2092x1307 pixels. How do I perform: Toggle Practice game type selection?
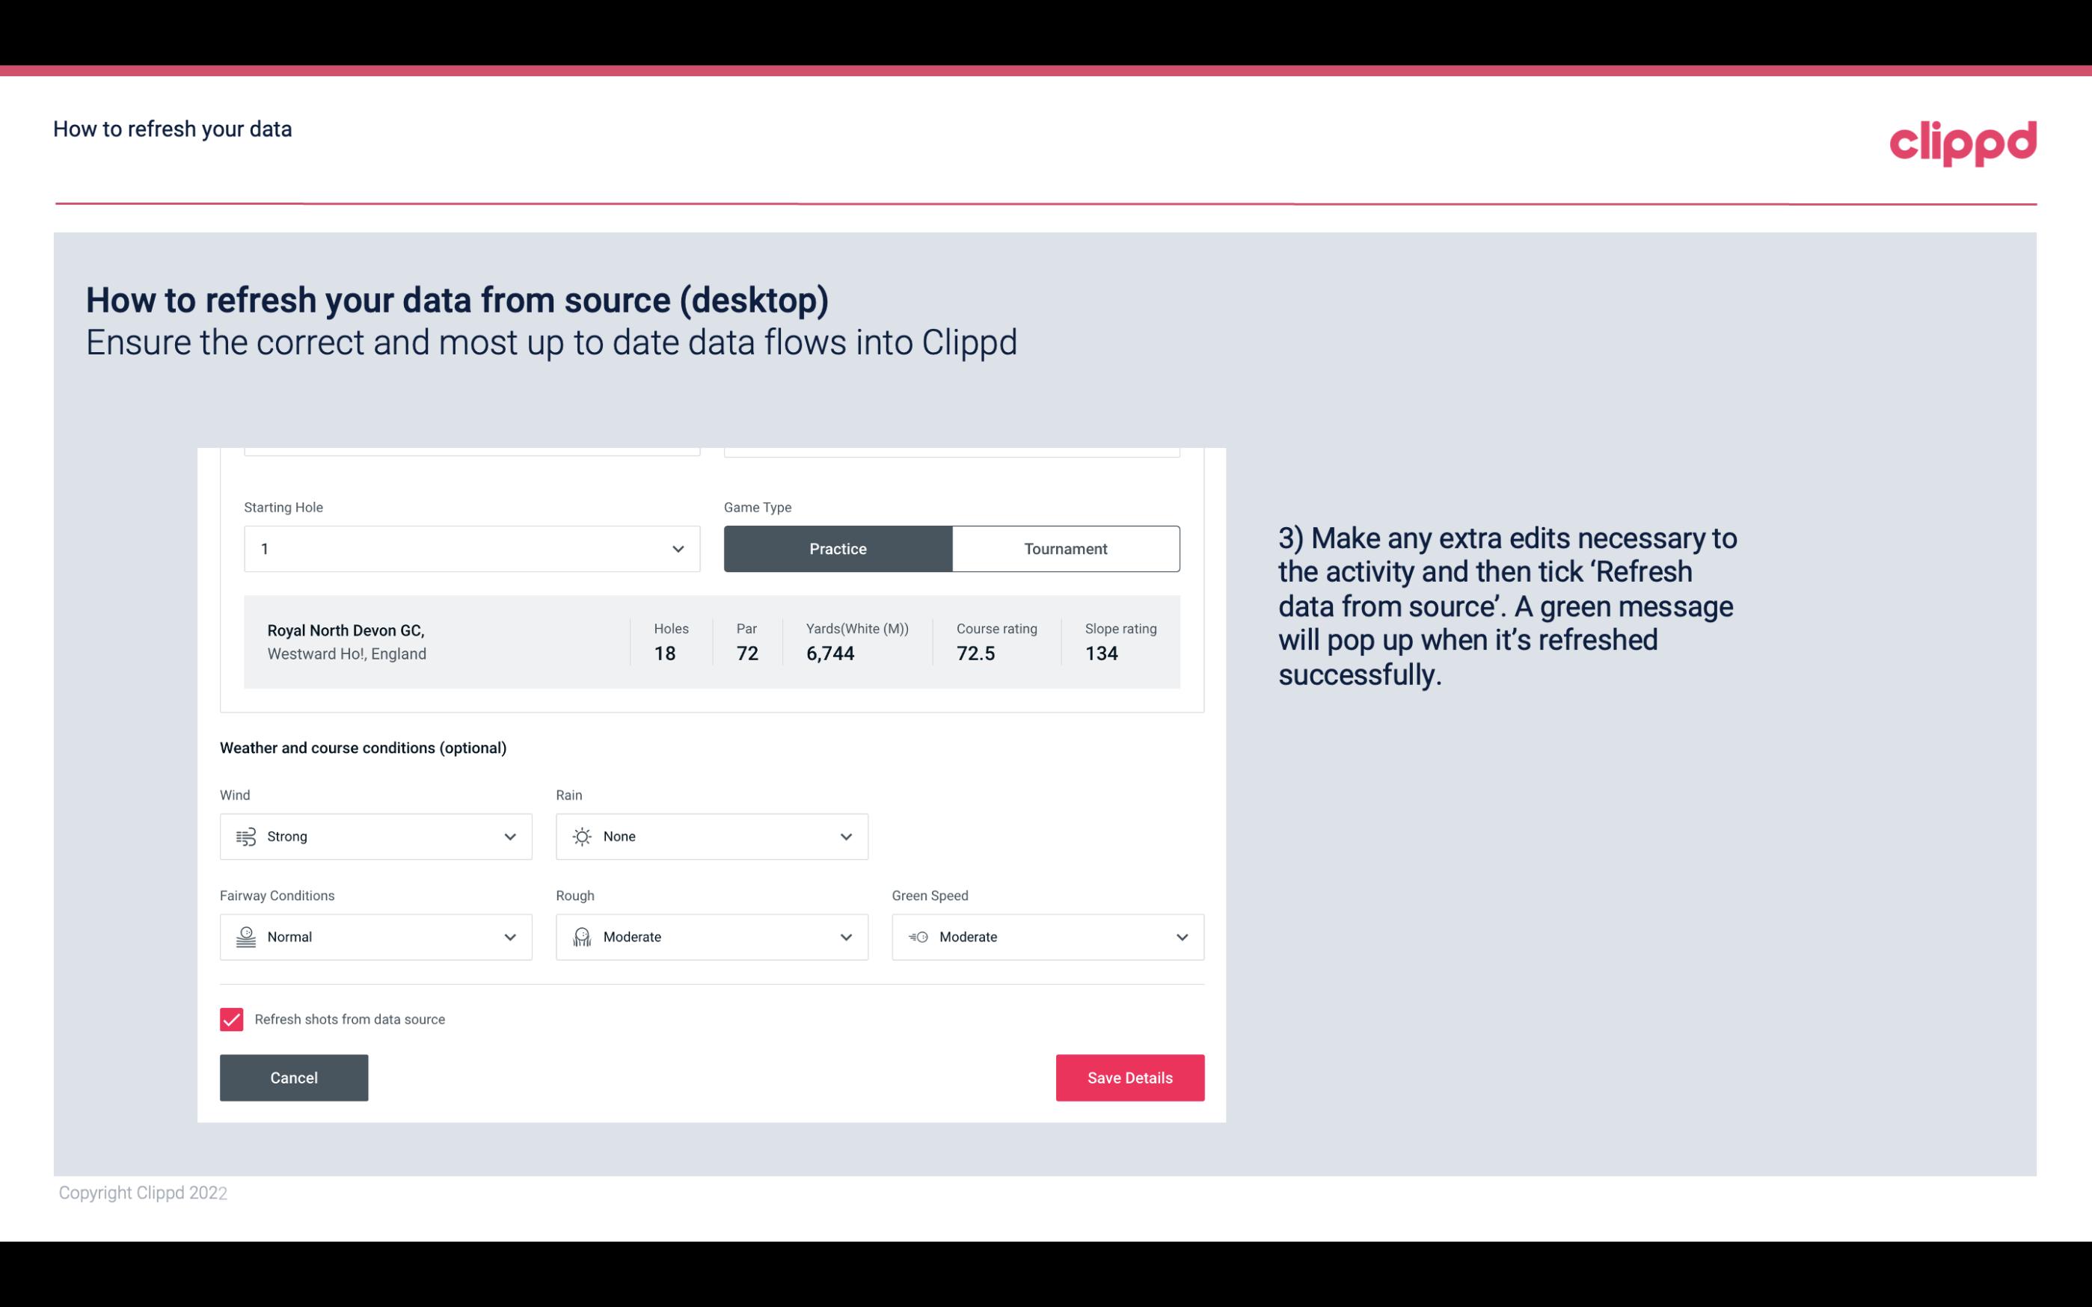pos(838,548)
